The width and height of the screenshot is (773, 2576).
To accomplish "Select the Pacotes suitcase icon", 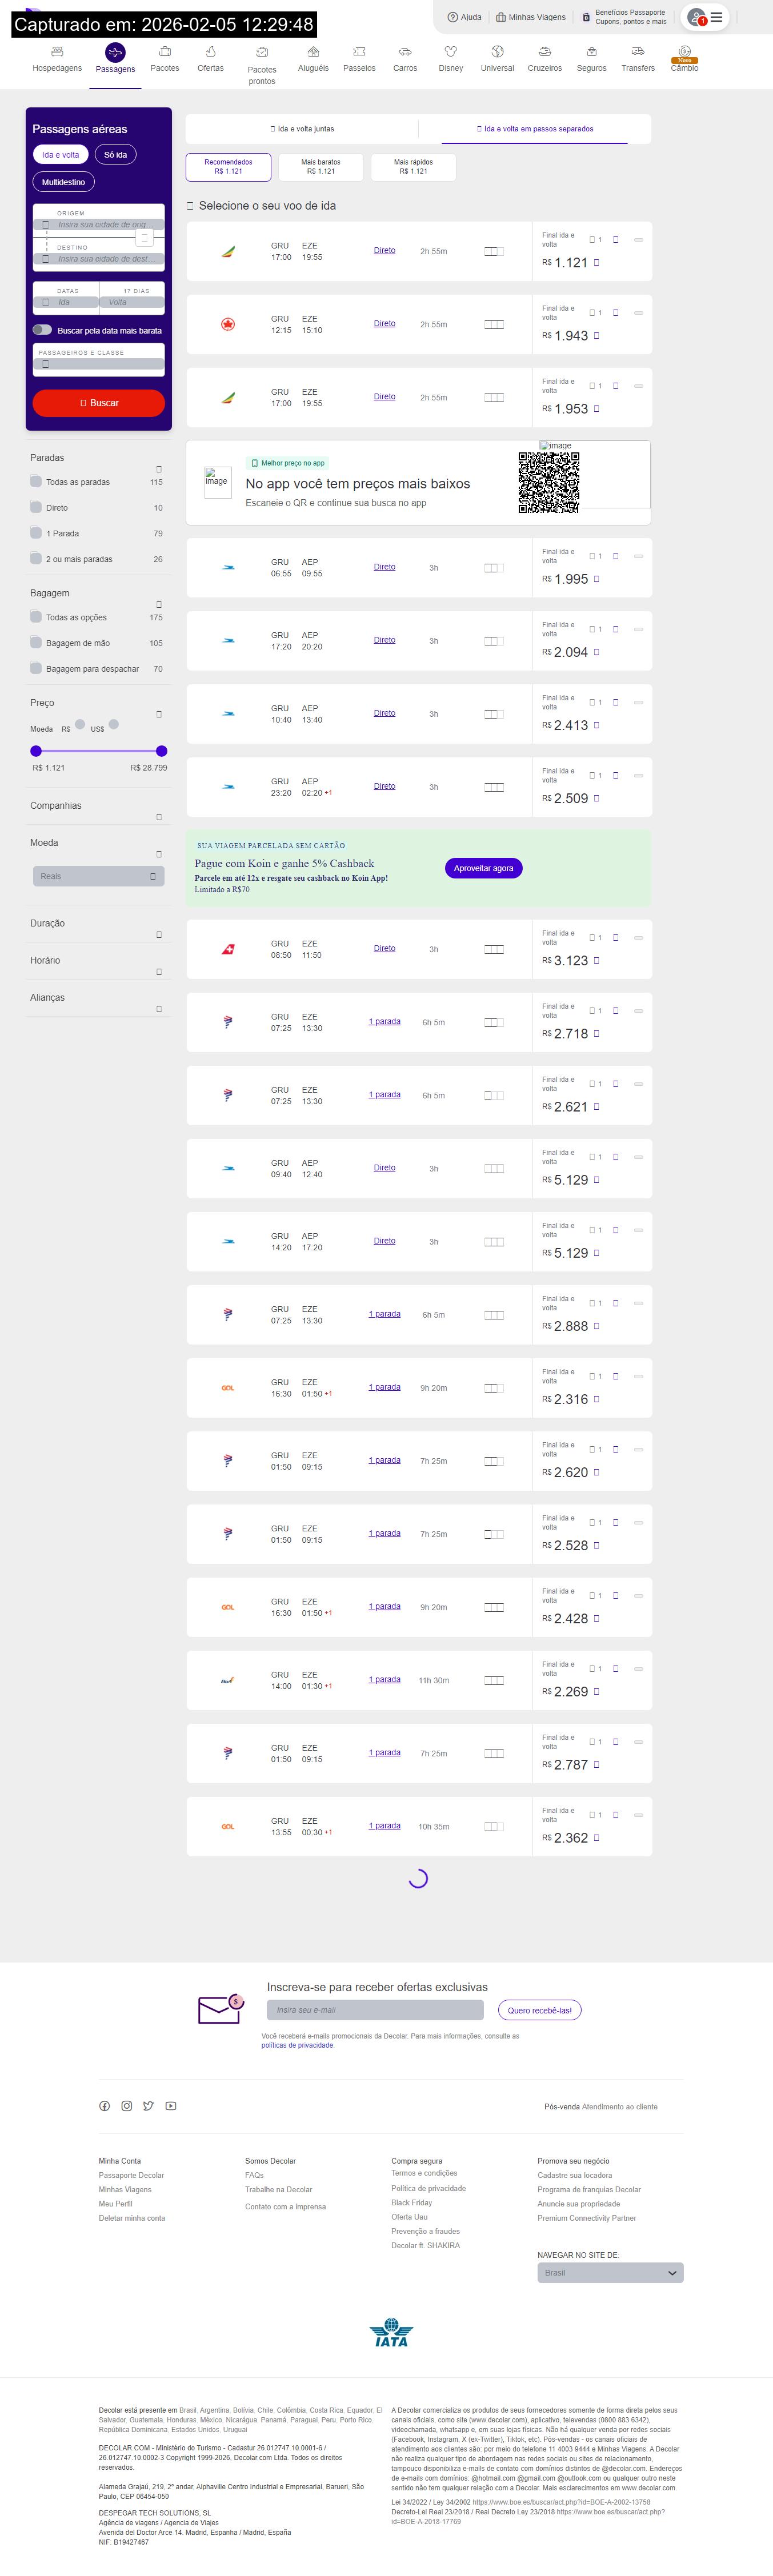I will (x=165, y=51).
